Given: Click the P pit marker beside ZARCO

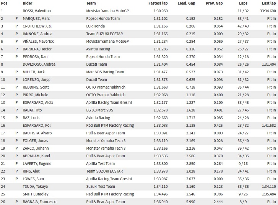Looking at the screenshot, I should 17,149.
